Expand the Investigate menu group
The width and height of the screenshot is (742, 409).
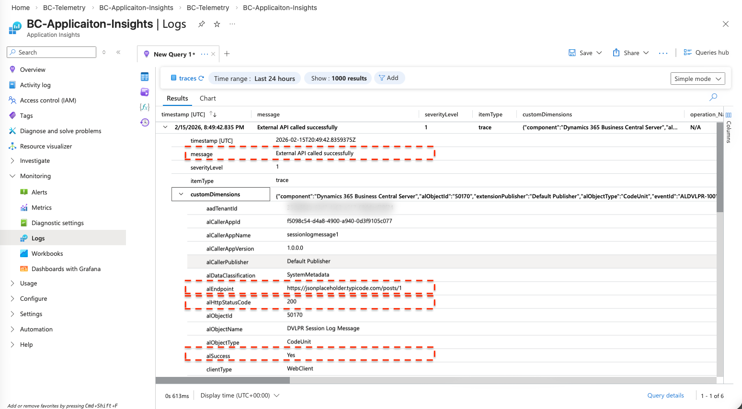12,161
